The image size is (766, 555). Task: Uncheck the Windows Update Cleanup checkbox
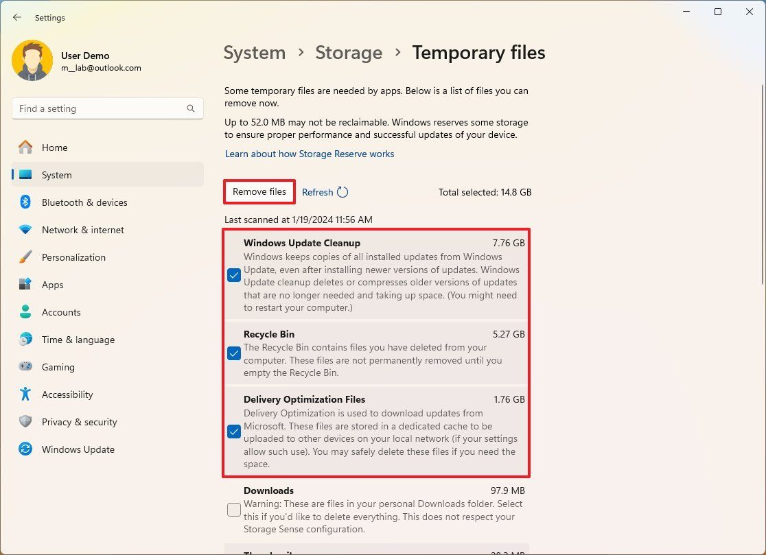tap(233, 275)
